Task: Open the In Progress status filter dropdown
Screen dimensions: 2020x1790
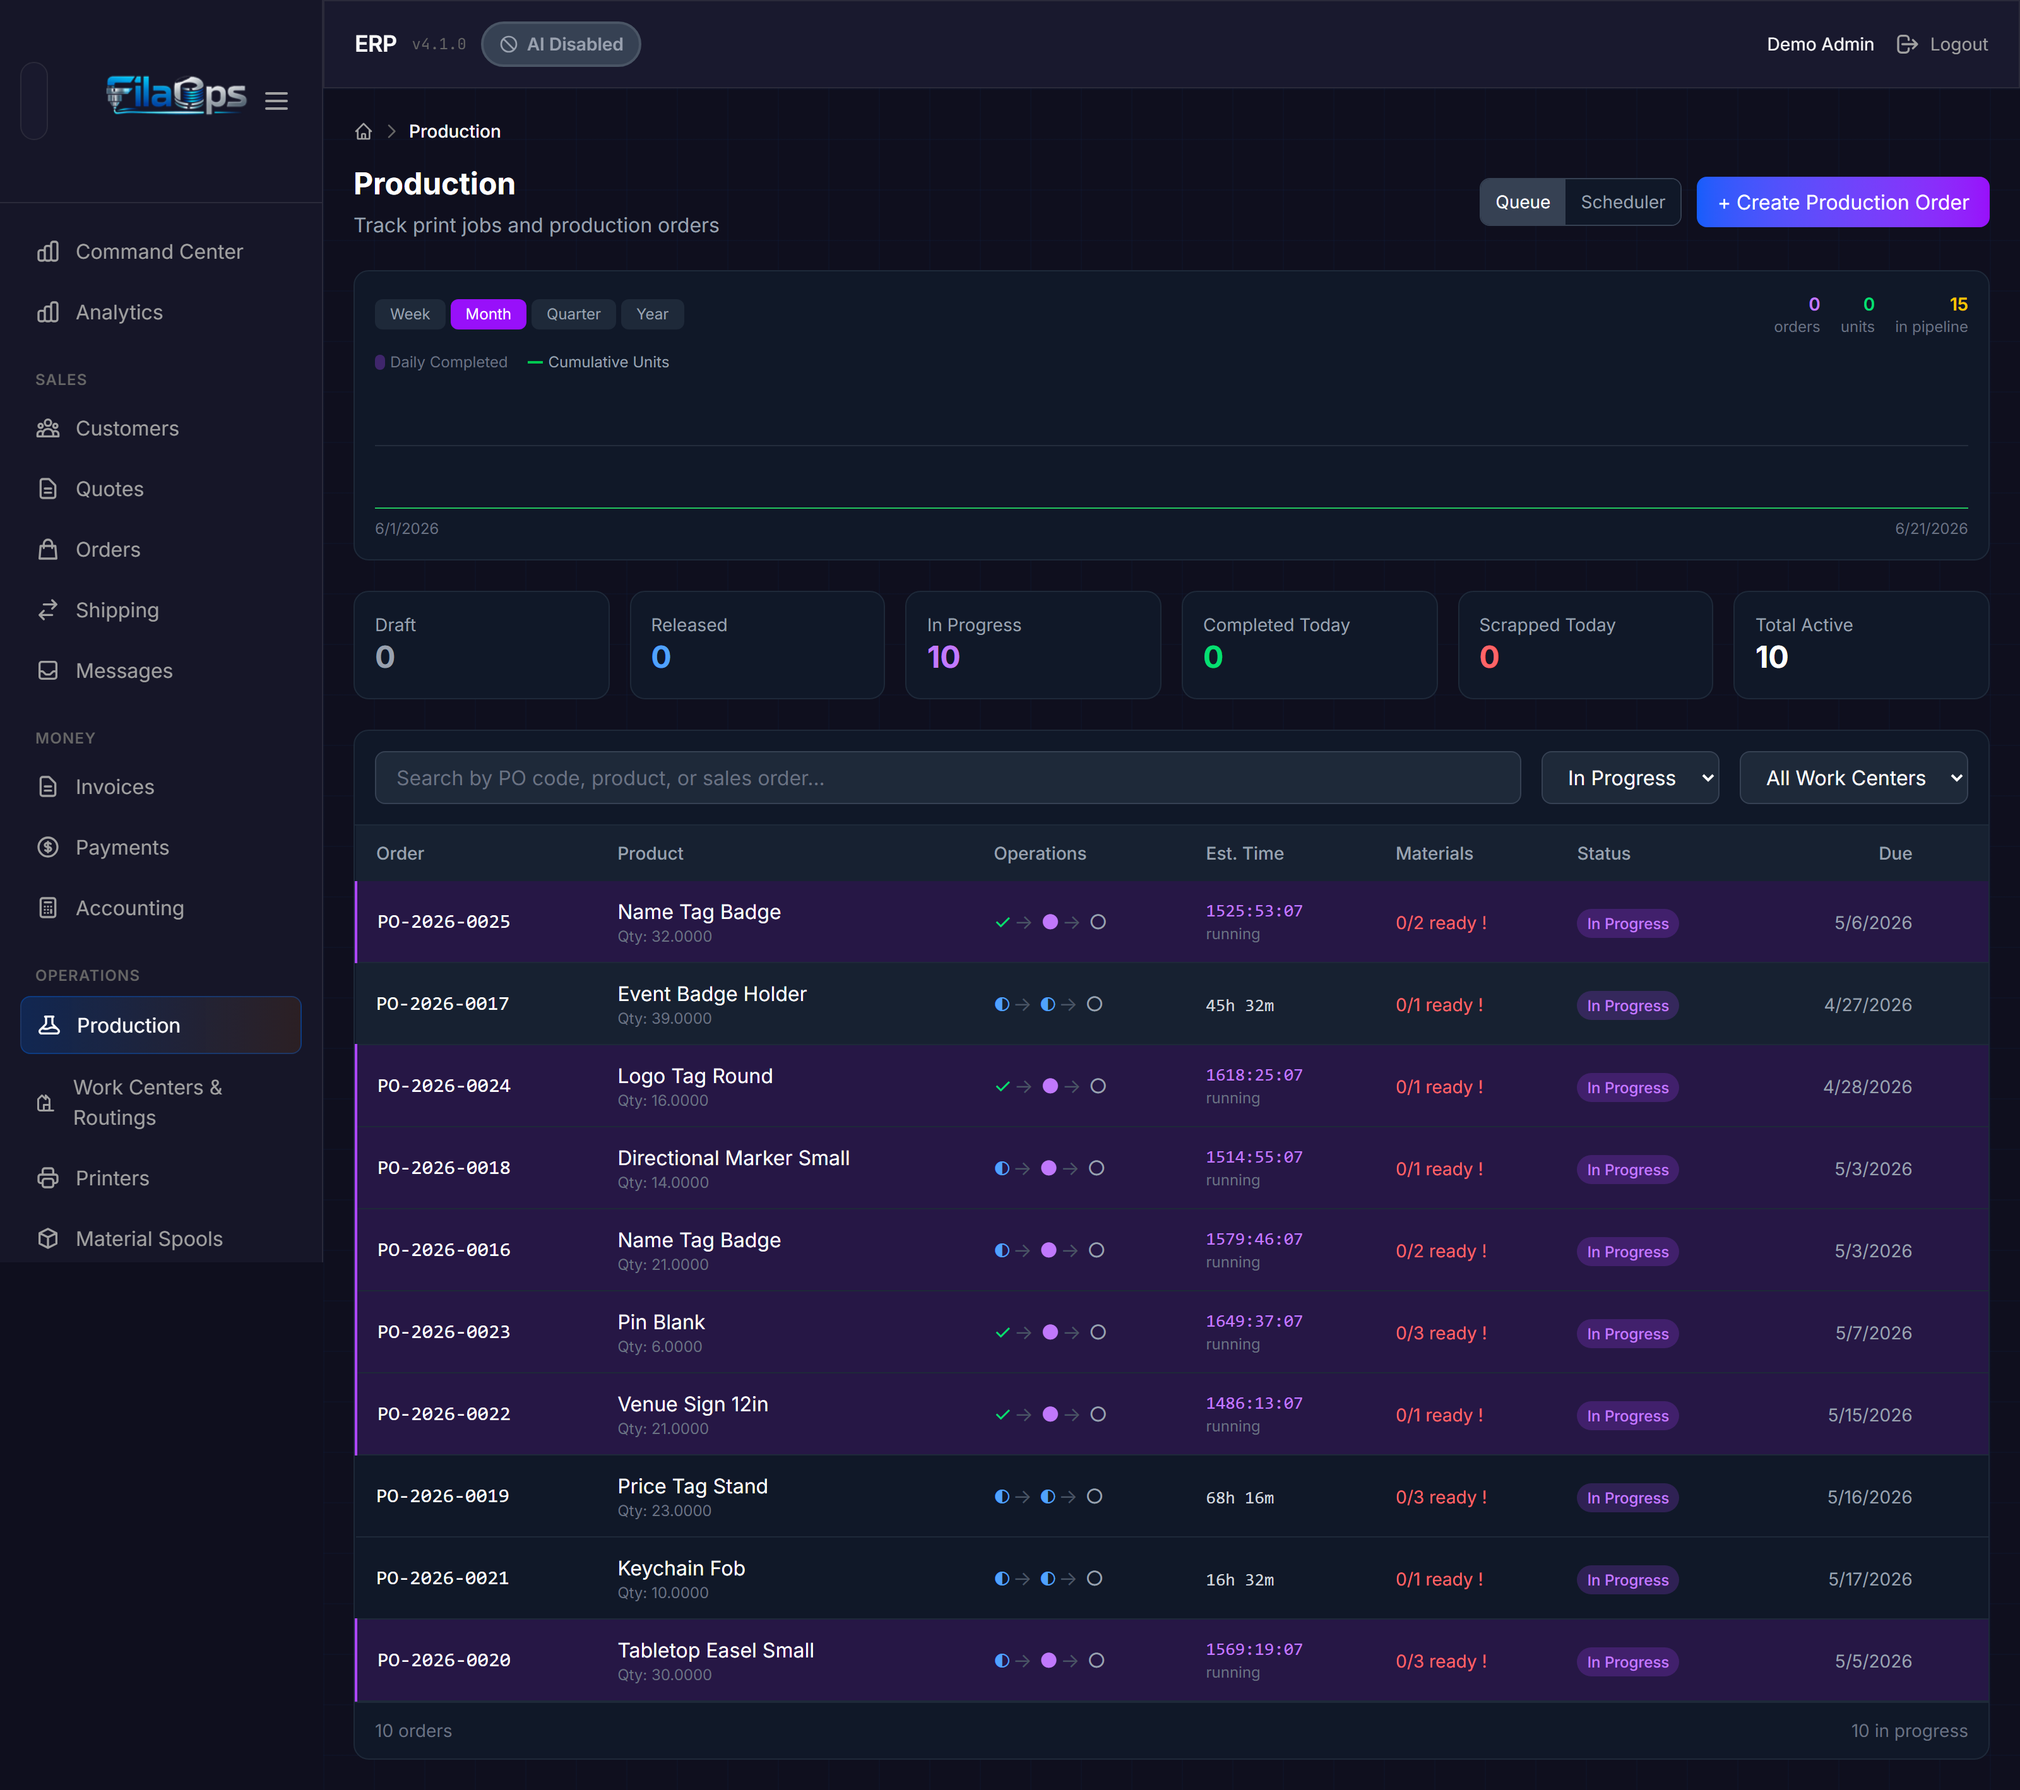Action: [1630, 778]
